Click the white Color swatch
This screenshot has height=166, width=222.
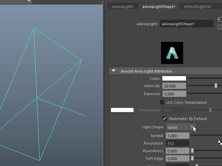(x=174, y=79)
